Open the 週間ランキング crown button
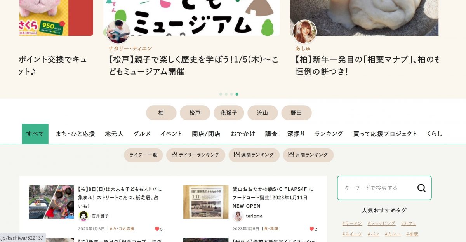This screenshot has width=466, height=242. (x=254, y=155)
